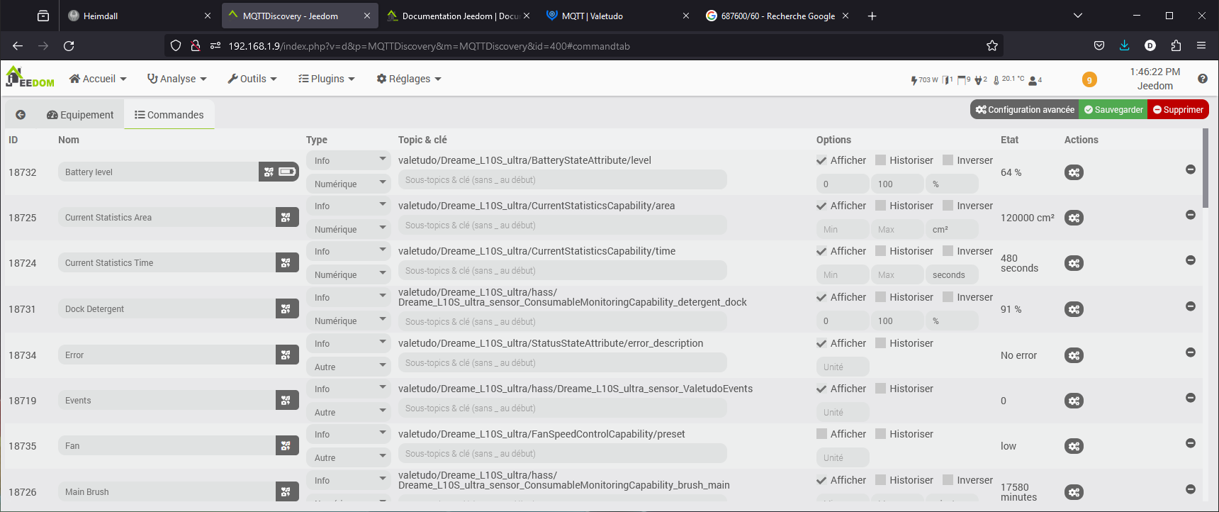The height and width of the screenshot is (512, 1219).
Task: Click the Supprimer button
Action: (1177, 110)
